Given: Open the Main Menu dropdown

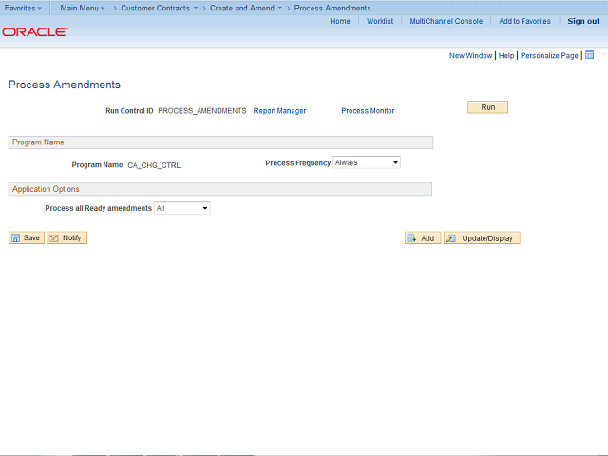Looking at the screenshot, I should (83, 8).
